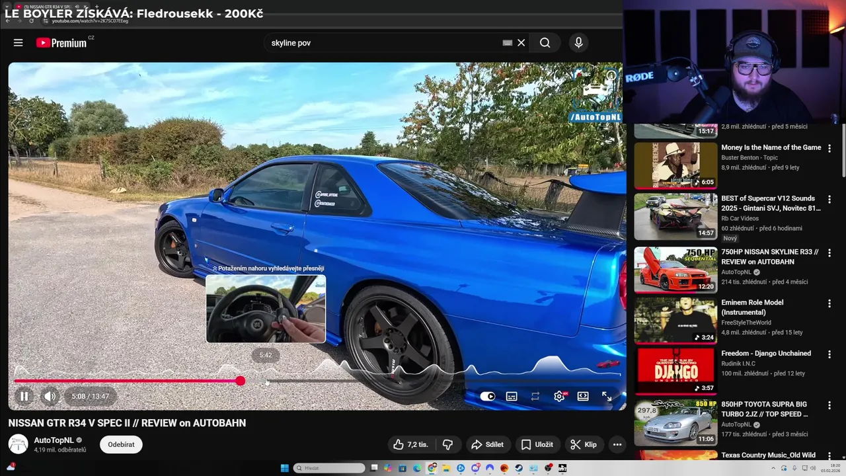Mute the video volume
This screenshot has height=476, width=846.
(x=50, y=396)
